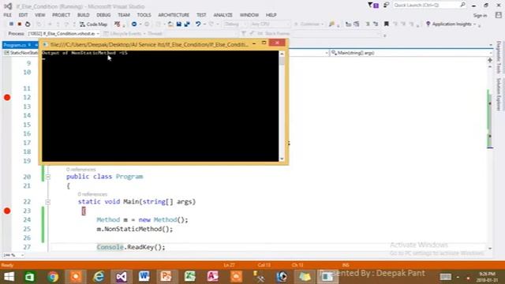The width and height of the screenshot is (505, 284).
Task: Click the Console.ReadKey(); code line
Action: [x=131, y=247]
